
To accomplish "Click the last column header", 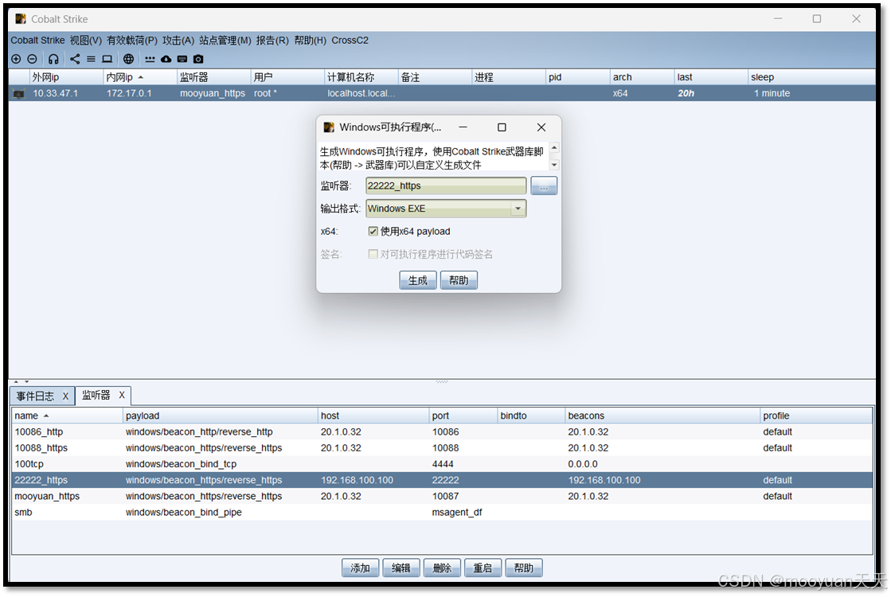I will pos(711,76).
